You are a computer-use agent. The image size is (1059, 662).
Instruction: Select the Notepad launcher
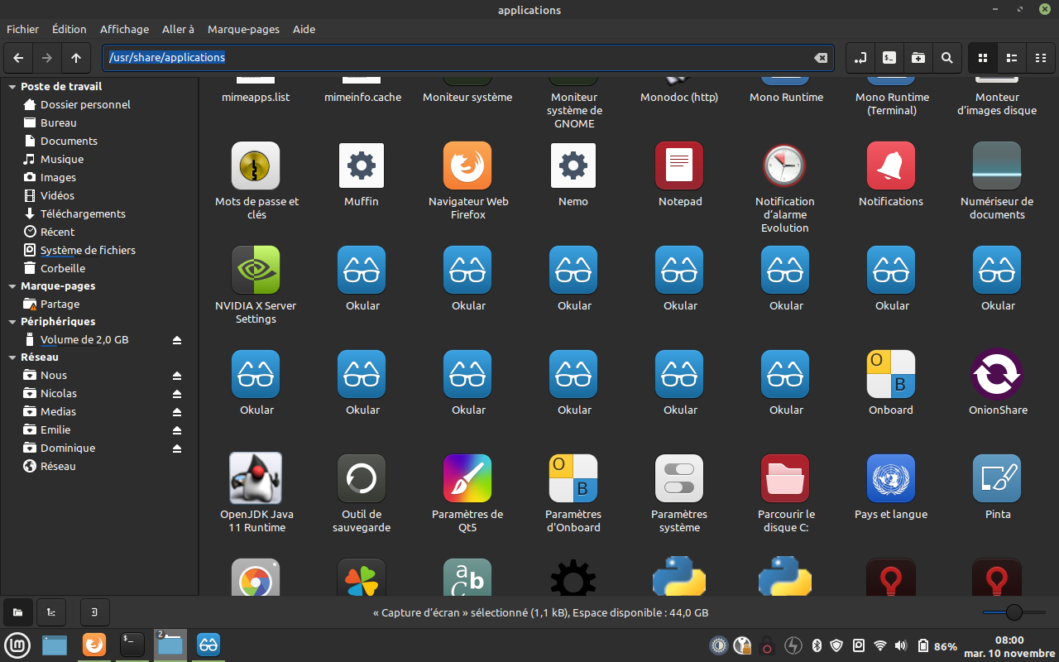679,165
